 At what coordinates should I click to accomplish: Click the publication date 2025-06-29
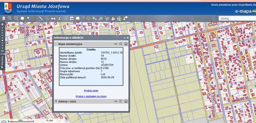pyautogui.click(x=108, y=77)
